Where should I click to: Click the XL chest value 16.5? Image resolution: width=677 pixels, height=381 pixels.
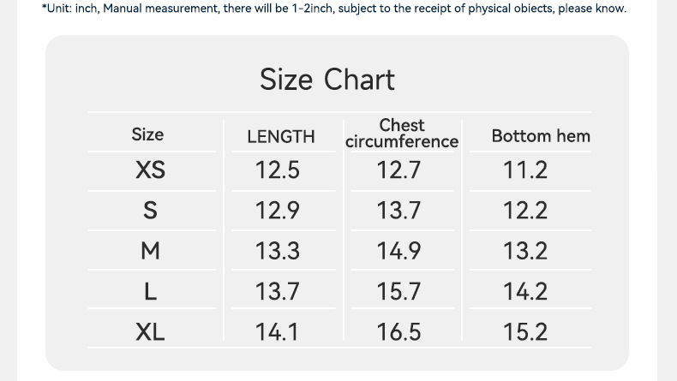click(398, 331)
